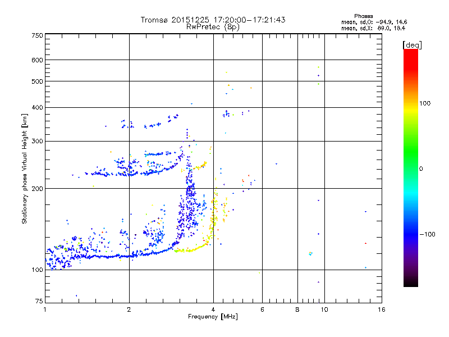Click the colorbar tick label "-100"
The height and width of the screenshot is (337, 449).
(427, 234)
